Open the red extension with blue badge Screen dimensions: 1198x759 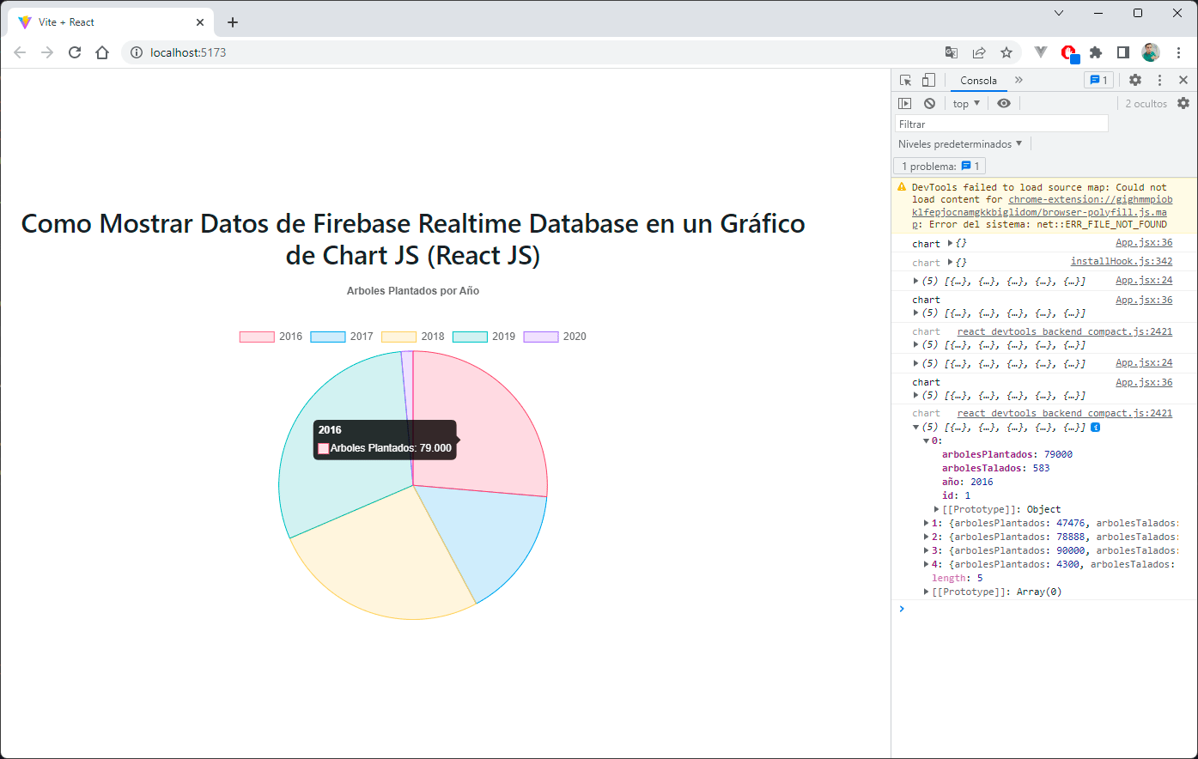[1069, 53]
